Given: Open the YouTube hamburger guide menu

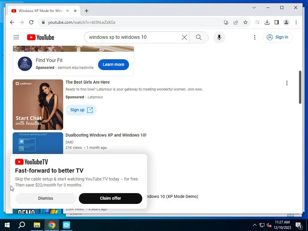Looking at the screenshot, I should coord(16,37).
